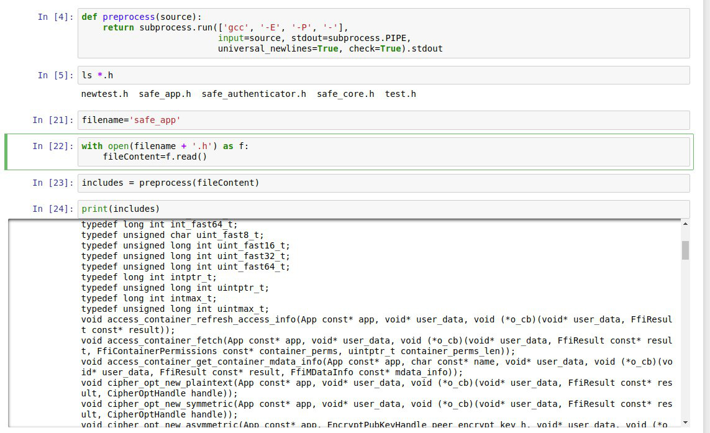Viewport: 710px width, 433px height.
Task: Click the output scrollbar track below thumb
Action: point(685,340)
